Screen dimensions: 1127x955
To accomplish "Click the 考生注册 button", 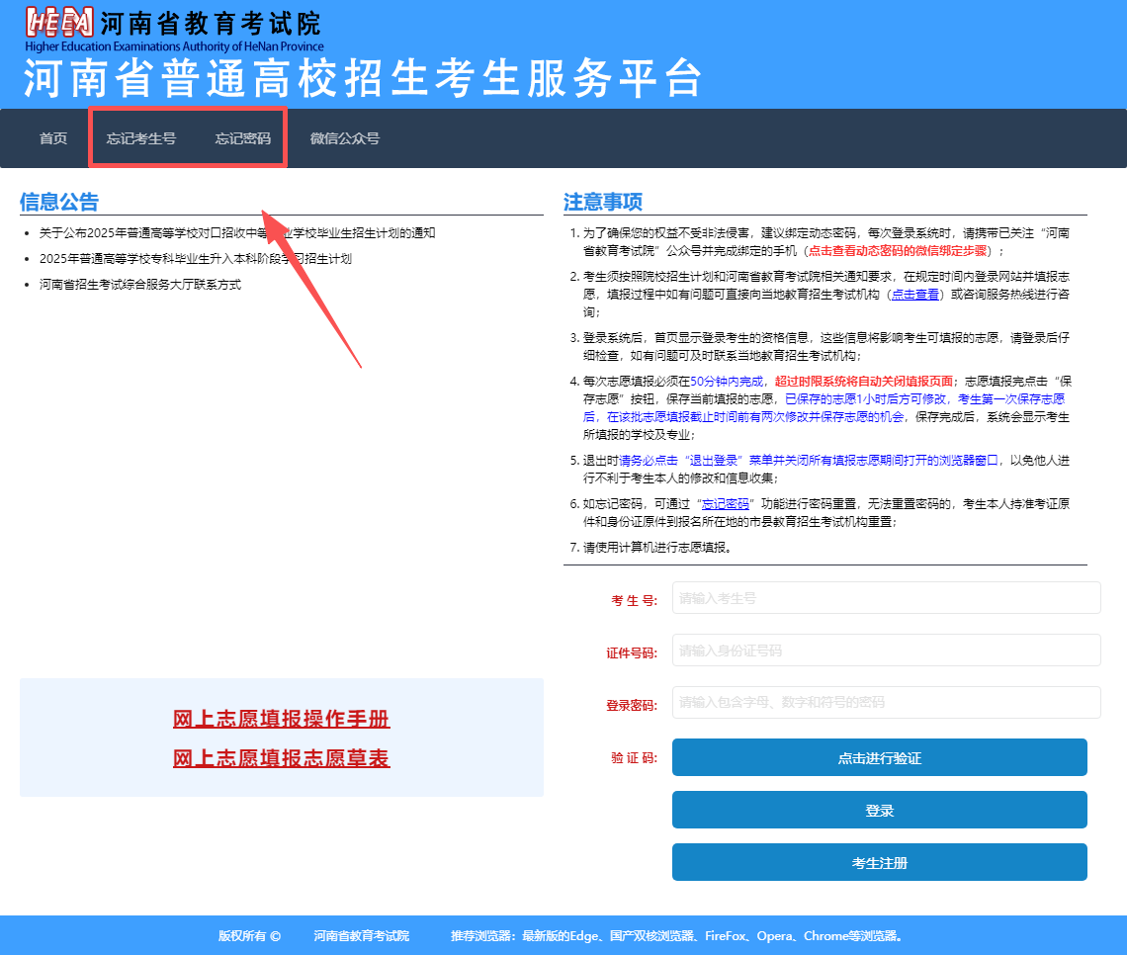I will click(879, 862).
